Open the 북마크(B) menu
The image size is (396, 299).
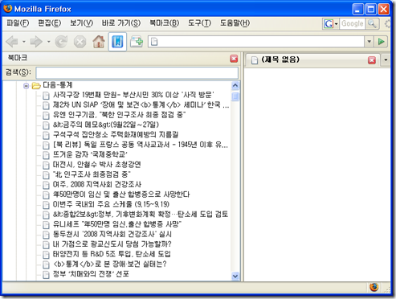coord(164,23)
